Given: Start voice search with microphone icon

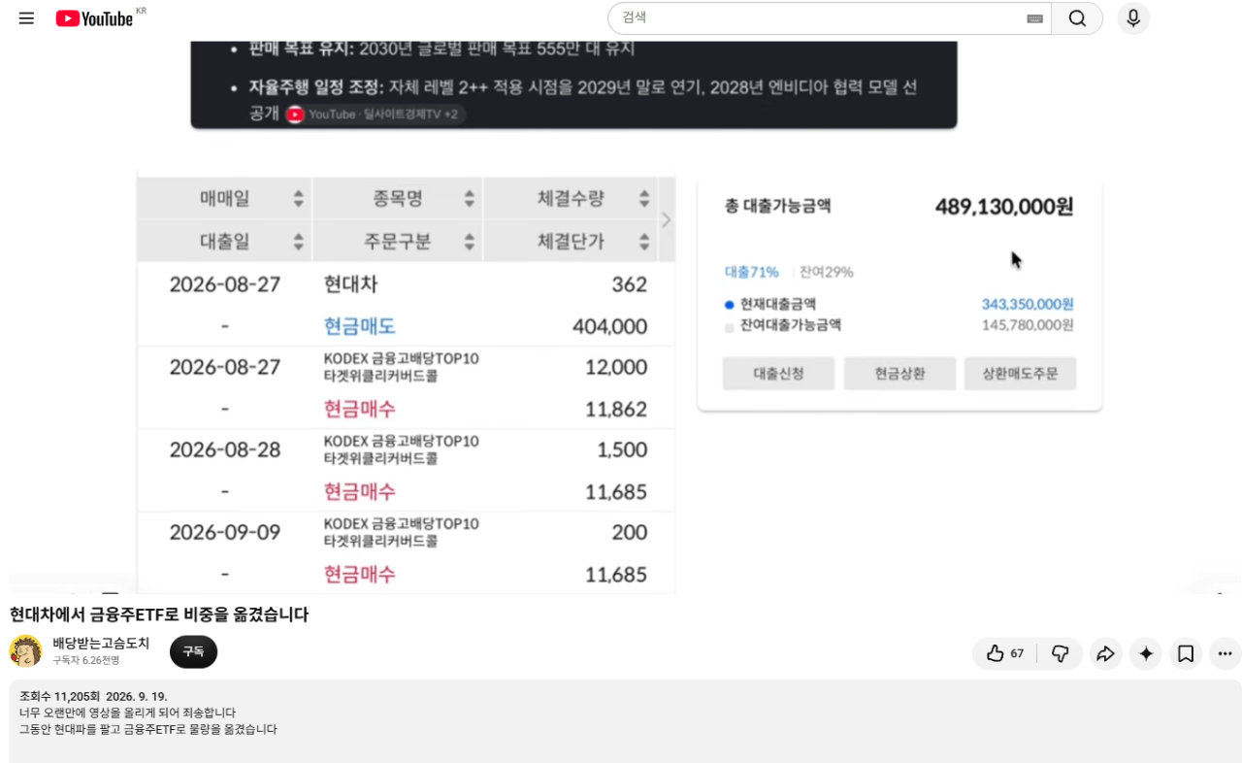Looking at the screenshot, I should point(1133,18).
